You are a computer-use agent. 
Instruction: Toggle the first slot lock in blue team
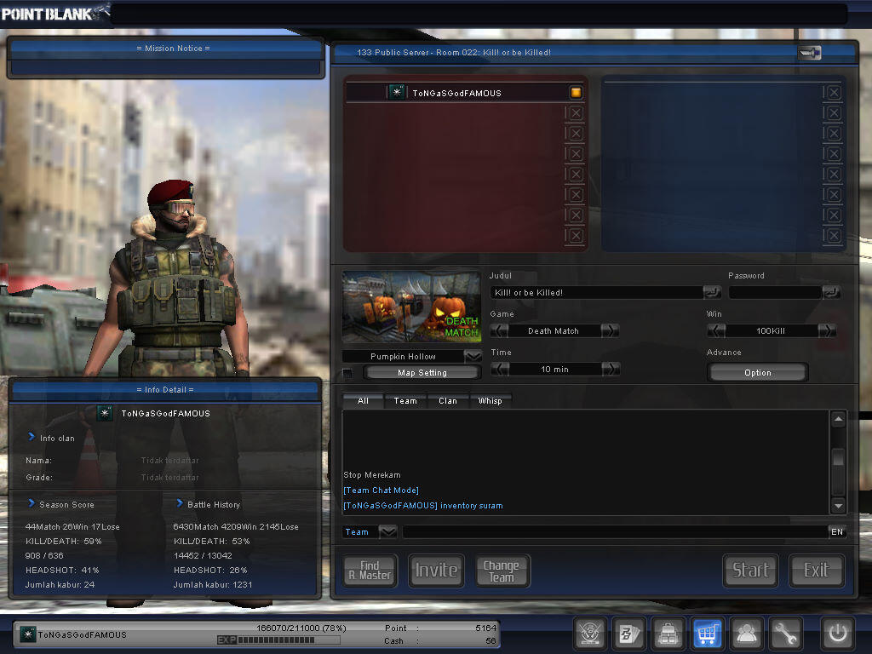tap(834, 92)
